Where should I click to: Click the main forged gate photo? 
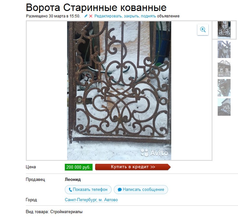[x=119, y=90]
